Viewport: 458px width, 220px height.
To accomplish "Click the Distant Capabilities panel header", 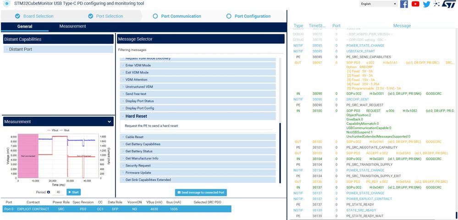I will (x=58, y=39).
